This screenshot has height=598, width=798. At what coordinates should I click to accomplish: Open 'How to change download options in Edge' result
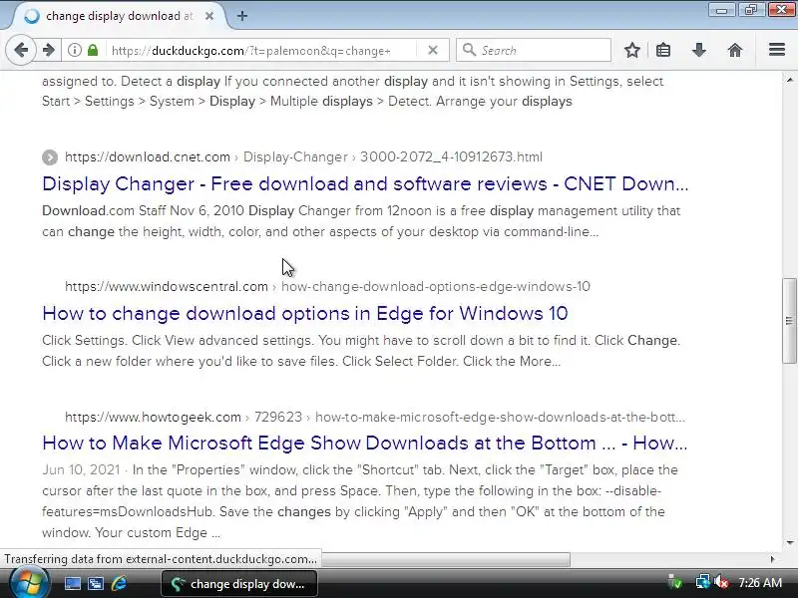coord(305,313)
